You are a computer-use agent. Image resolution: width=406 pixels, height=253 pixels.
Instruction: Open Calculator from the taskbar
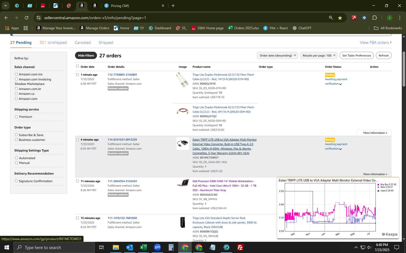click(171, 247)
